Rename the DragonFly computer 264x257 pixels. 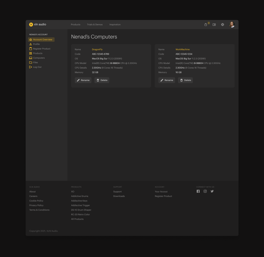pyautogui.click(x=83, y=80)
